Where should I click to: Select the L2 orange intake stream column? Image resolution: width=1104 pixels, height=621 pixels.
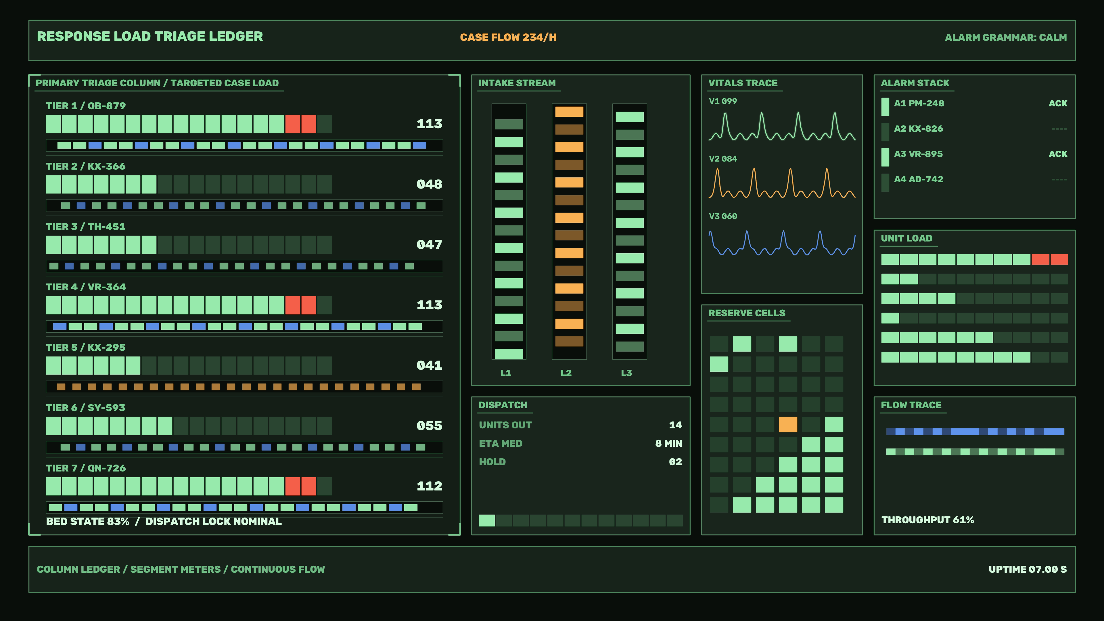(x=569, y=231)
